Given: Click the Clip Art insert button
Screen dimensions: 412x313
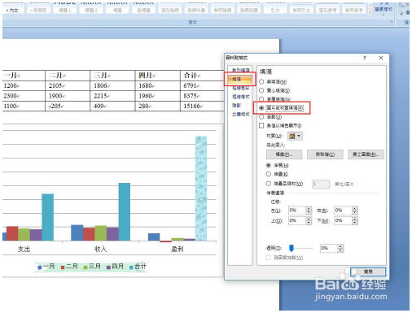Looking at the screenshot, I should coord(366,154).
